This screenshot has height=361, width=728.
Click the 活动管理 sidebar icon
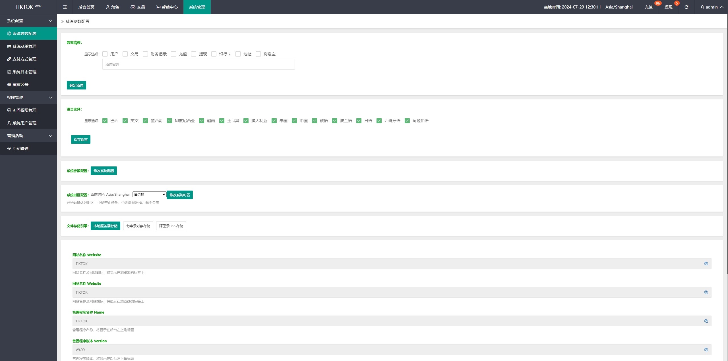click(9, 149)
